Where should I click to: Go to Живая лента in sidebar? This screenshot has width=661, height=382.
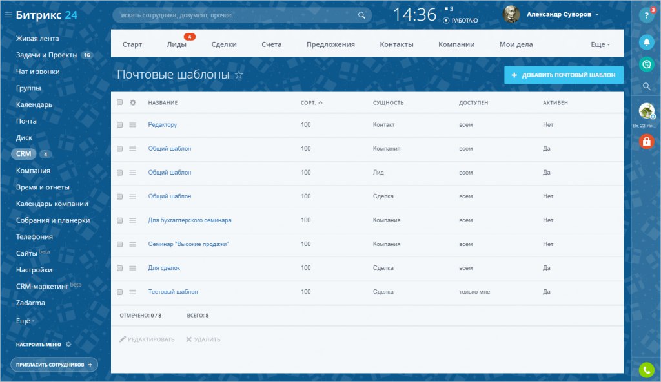37,38
